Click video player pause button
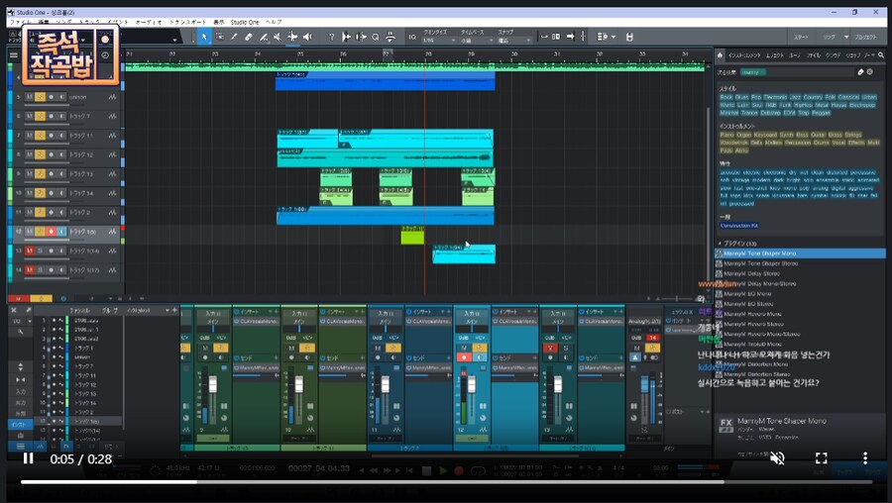892x503 pixels. coord(28,458)
